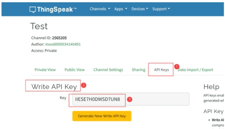Screen dimensions: 225x129
Task: Open the Channel Settings tab
Action: [108, 70]
